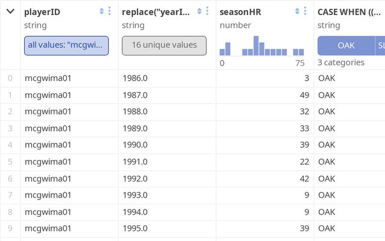Click the "16 unique values" summary pill
The image size is (385, 241).
coord(164,45)
